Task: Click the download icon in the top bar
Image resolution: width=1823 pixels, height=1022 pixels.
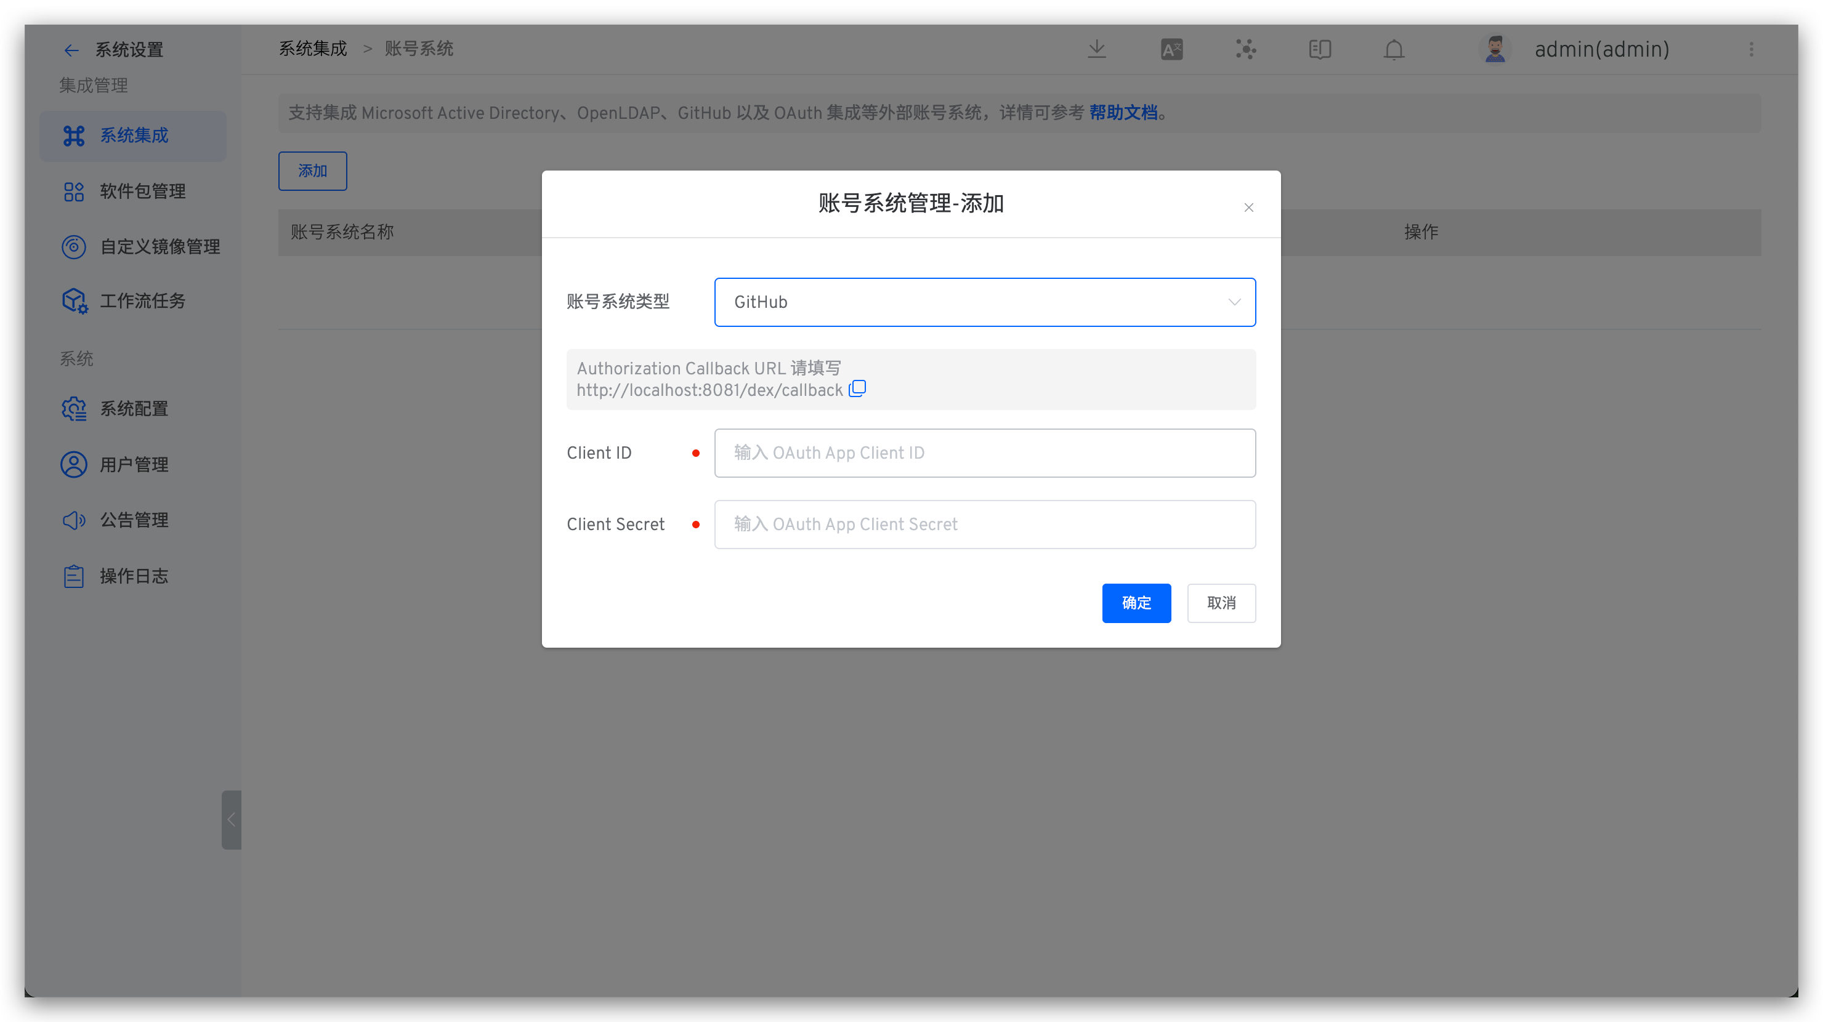Action: click(1096, 49)
